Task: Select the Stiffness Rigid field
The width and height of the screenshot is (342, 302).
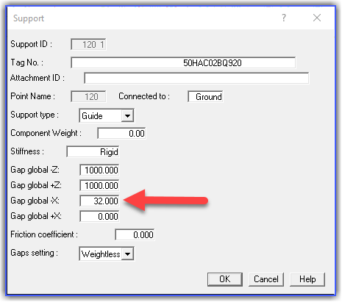Action: [93, 151]
